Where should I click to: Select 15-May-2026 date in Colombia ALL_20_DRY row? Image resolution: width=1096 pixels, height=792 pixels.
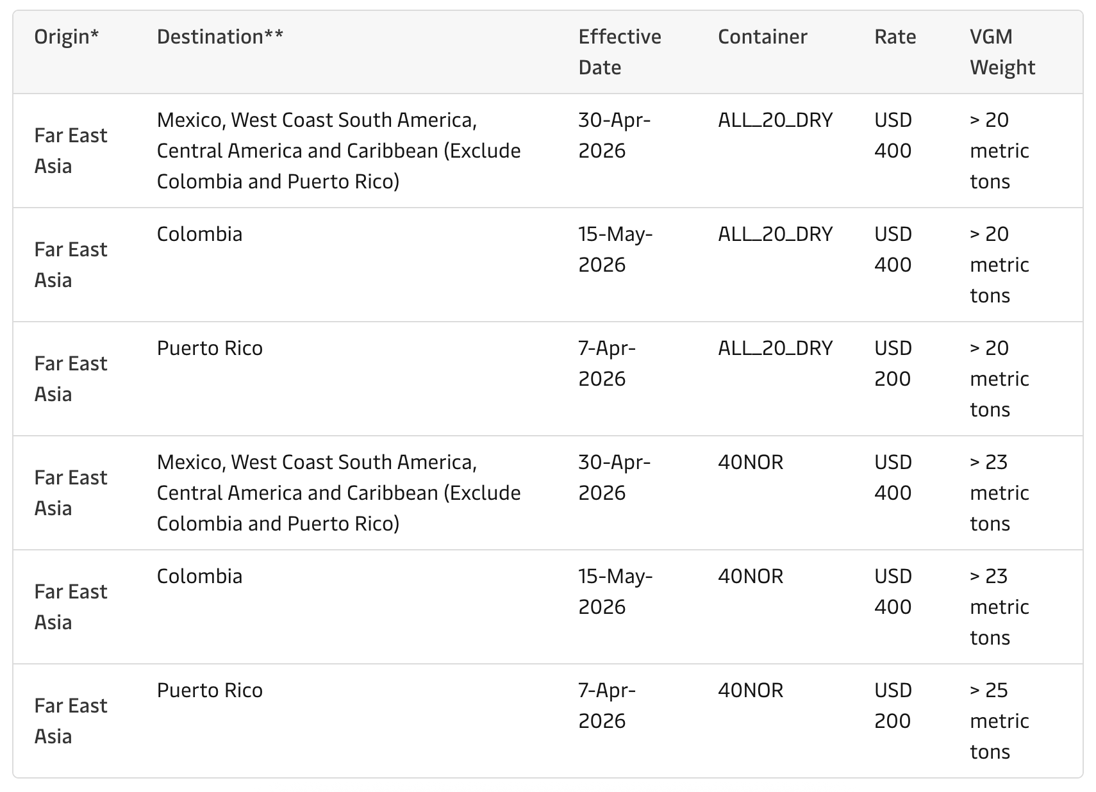click(x=615, y=249)
